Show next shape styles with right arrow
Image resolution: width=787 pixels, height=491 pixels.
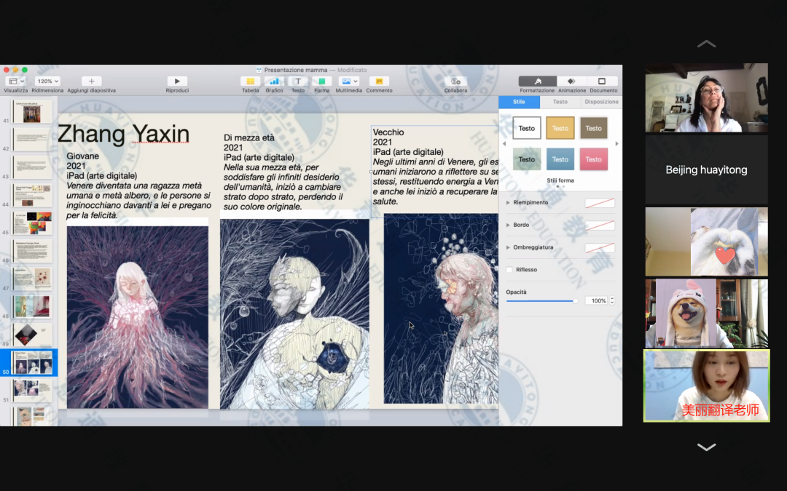click(x=617, y=144)
